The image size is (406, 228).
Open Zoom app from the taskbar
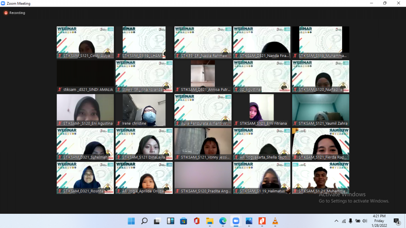click(x=236, y=221)
